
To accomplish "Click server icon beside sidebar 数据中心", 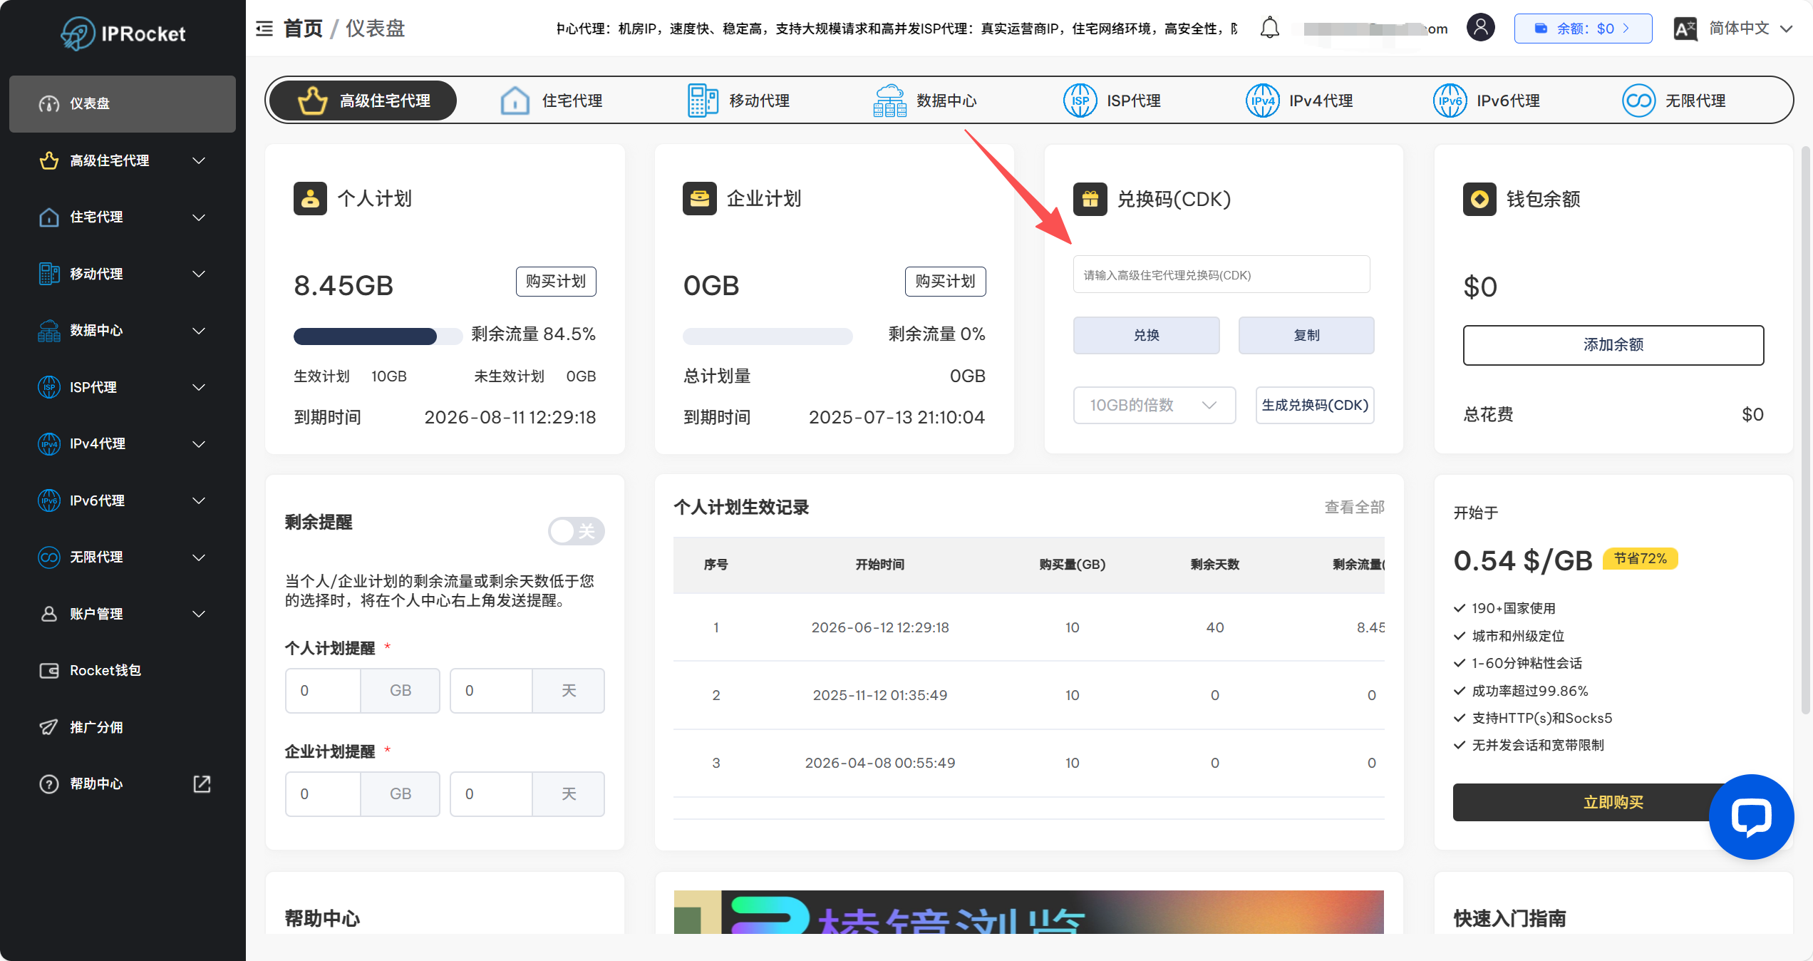I will coord(48,330).
